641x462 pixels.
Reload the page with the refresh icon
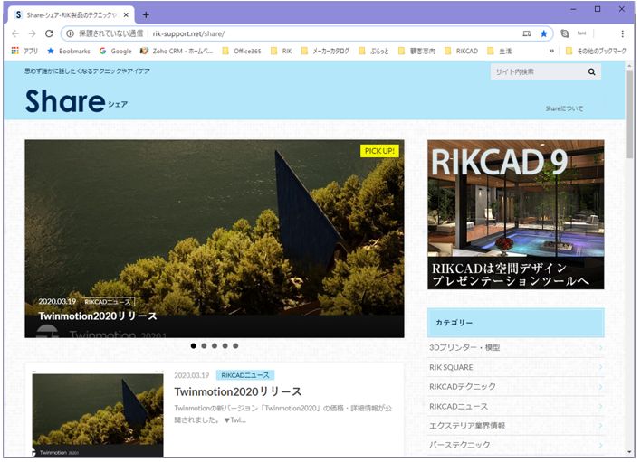[49, 33]
